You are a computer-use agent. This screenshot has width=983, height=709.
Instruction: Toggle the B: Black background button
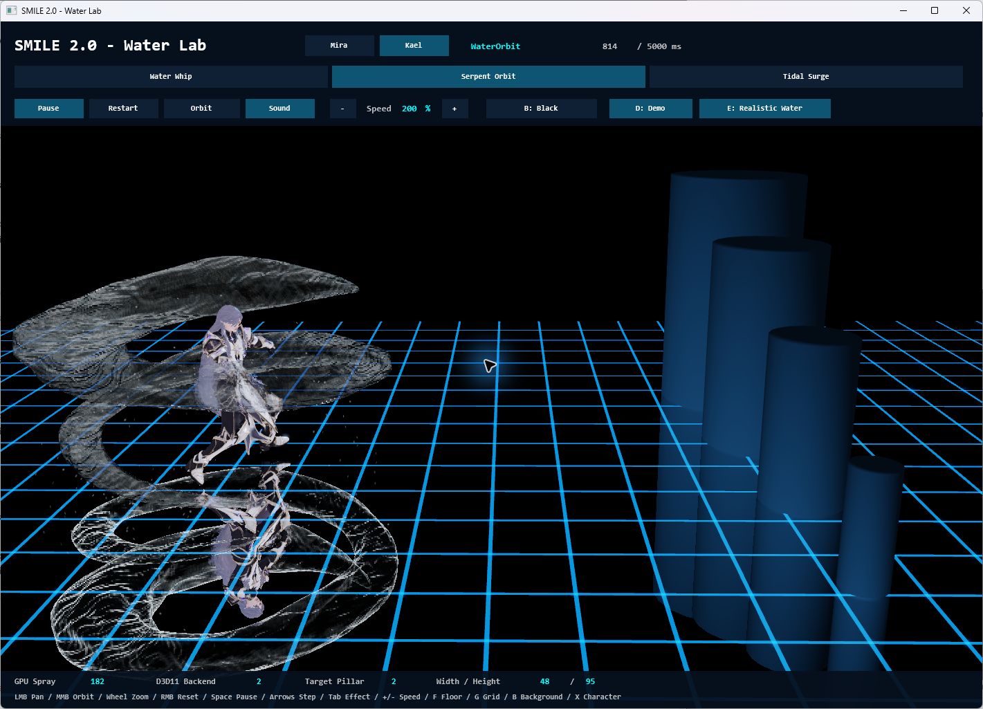pos(541,109)
